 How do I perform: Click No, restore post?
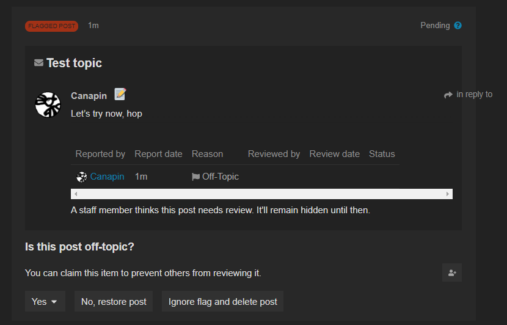114,301
